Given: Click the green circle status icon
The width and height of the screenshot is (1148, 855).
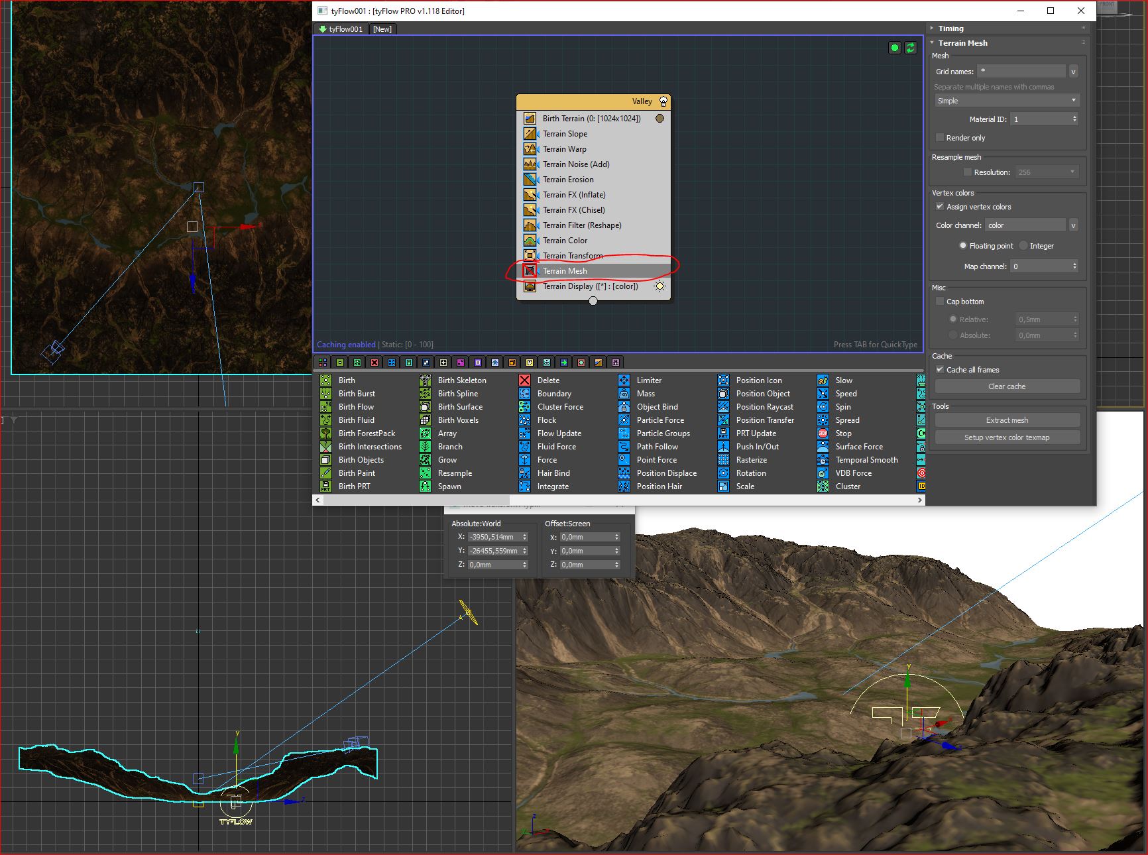Looking at the screenshot, I should click(895, 48).
